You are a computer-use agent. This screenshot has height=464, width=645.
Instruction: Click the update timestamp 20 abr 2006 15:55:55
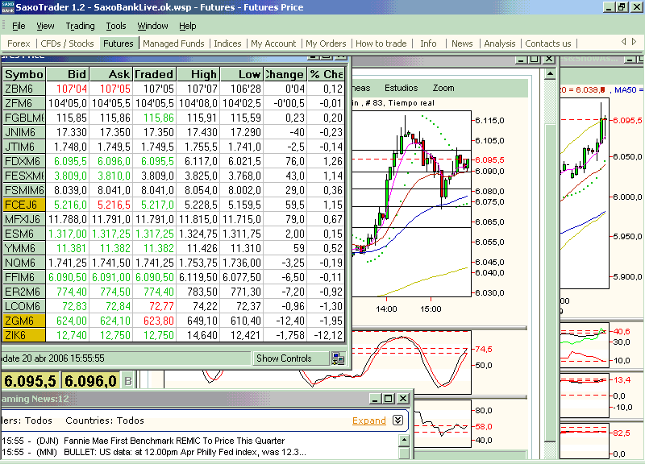[64, 358]
